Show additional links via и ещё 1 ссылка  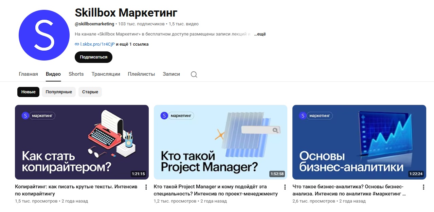(132, 44)
